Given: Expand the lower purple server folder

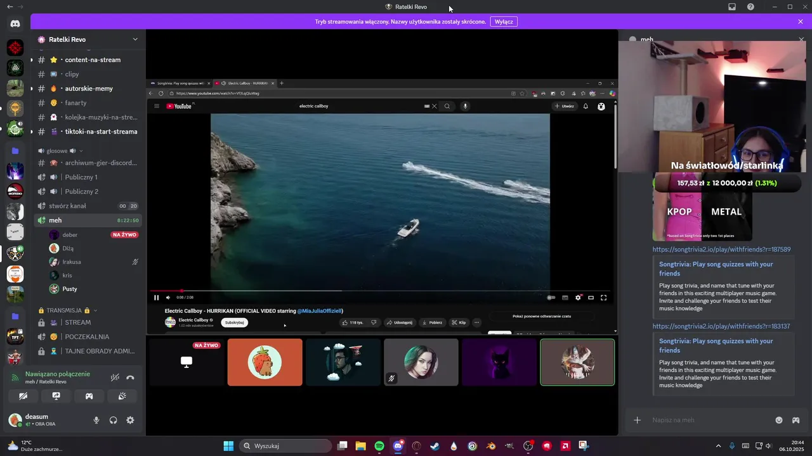Looking at the screenshot, I should (x=15, y=316).
